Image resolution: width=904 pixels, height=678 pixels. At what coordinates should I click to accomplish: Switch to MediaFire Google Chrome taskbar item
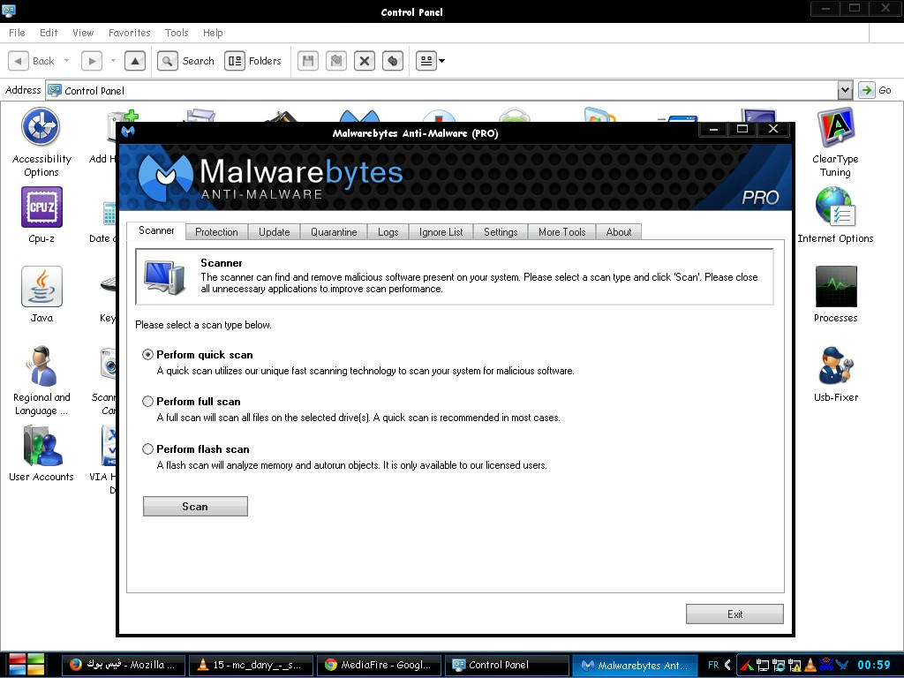point(379,665)
